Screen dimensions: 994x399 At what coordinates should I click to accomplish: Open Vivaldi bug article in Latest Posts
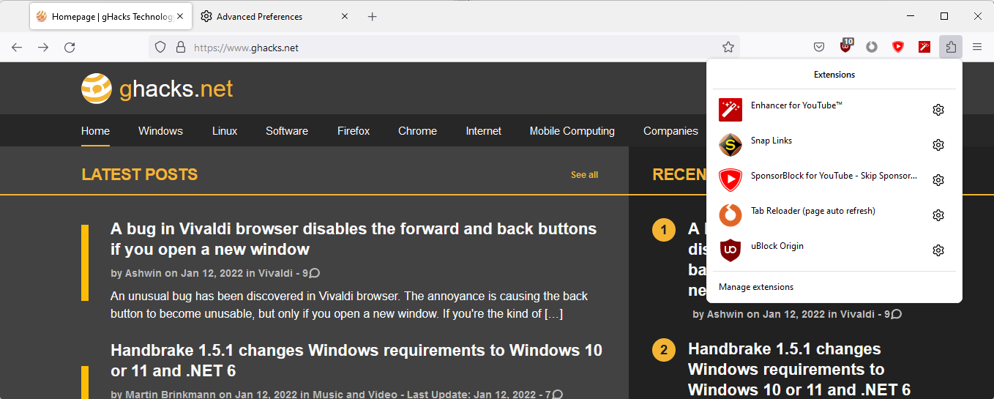(354, 239)
